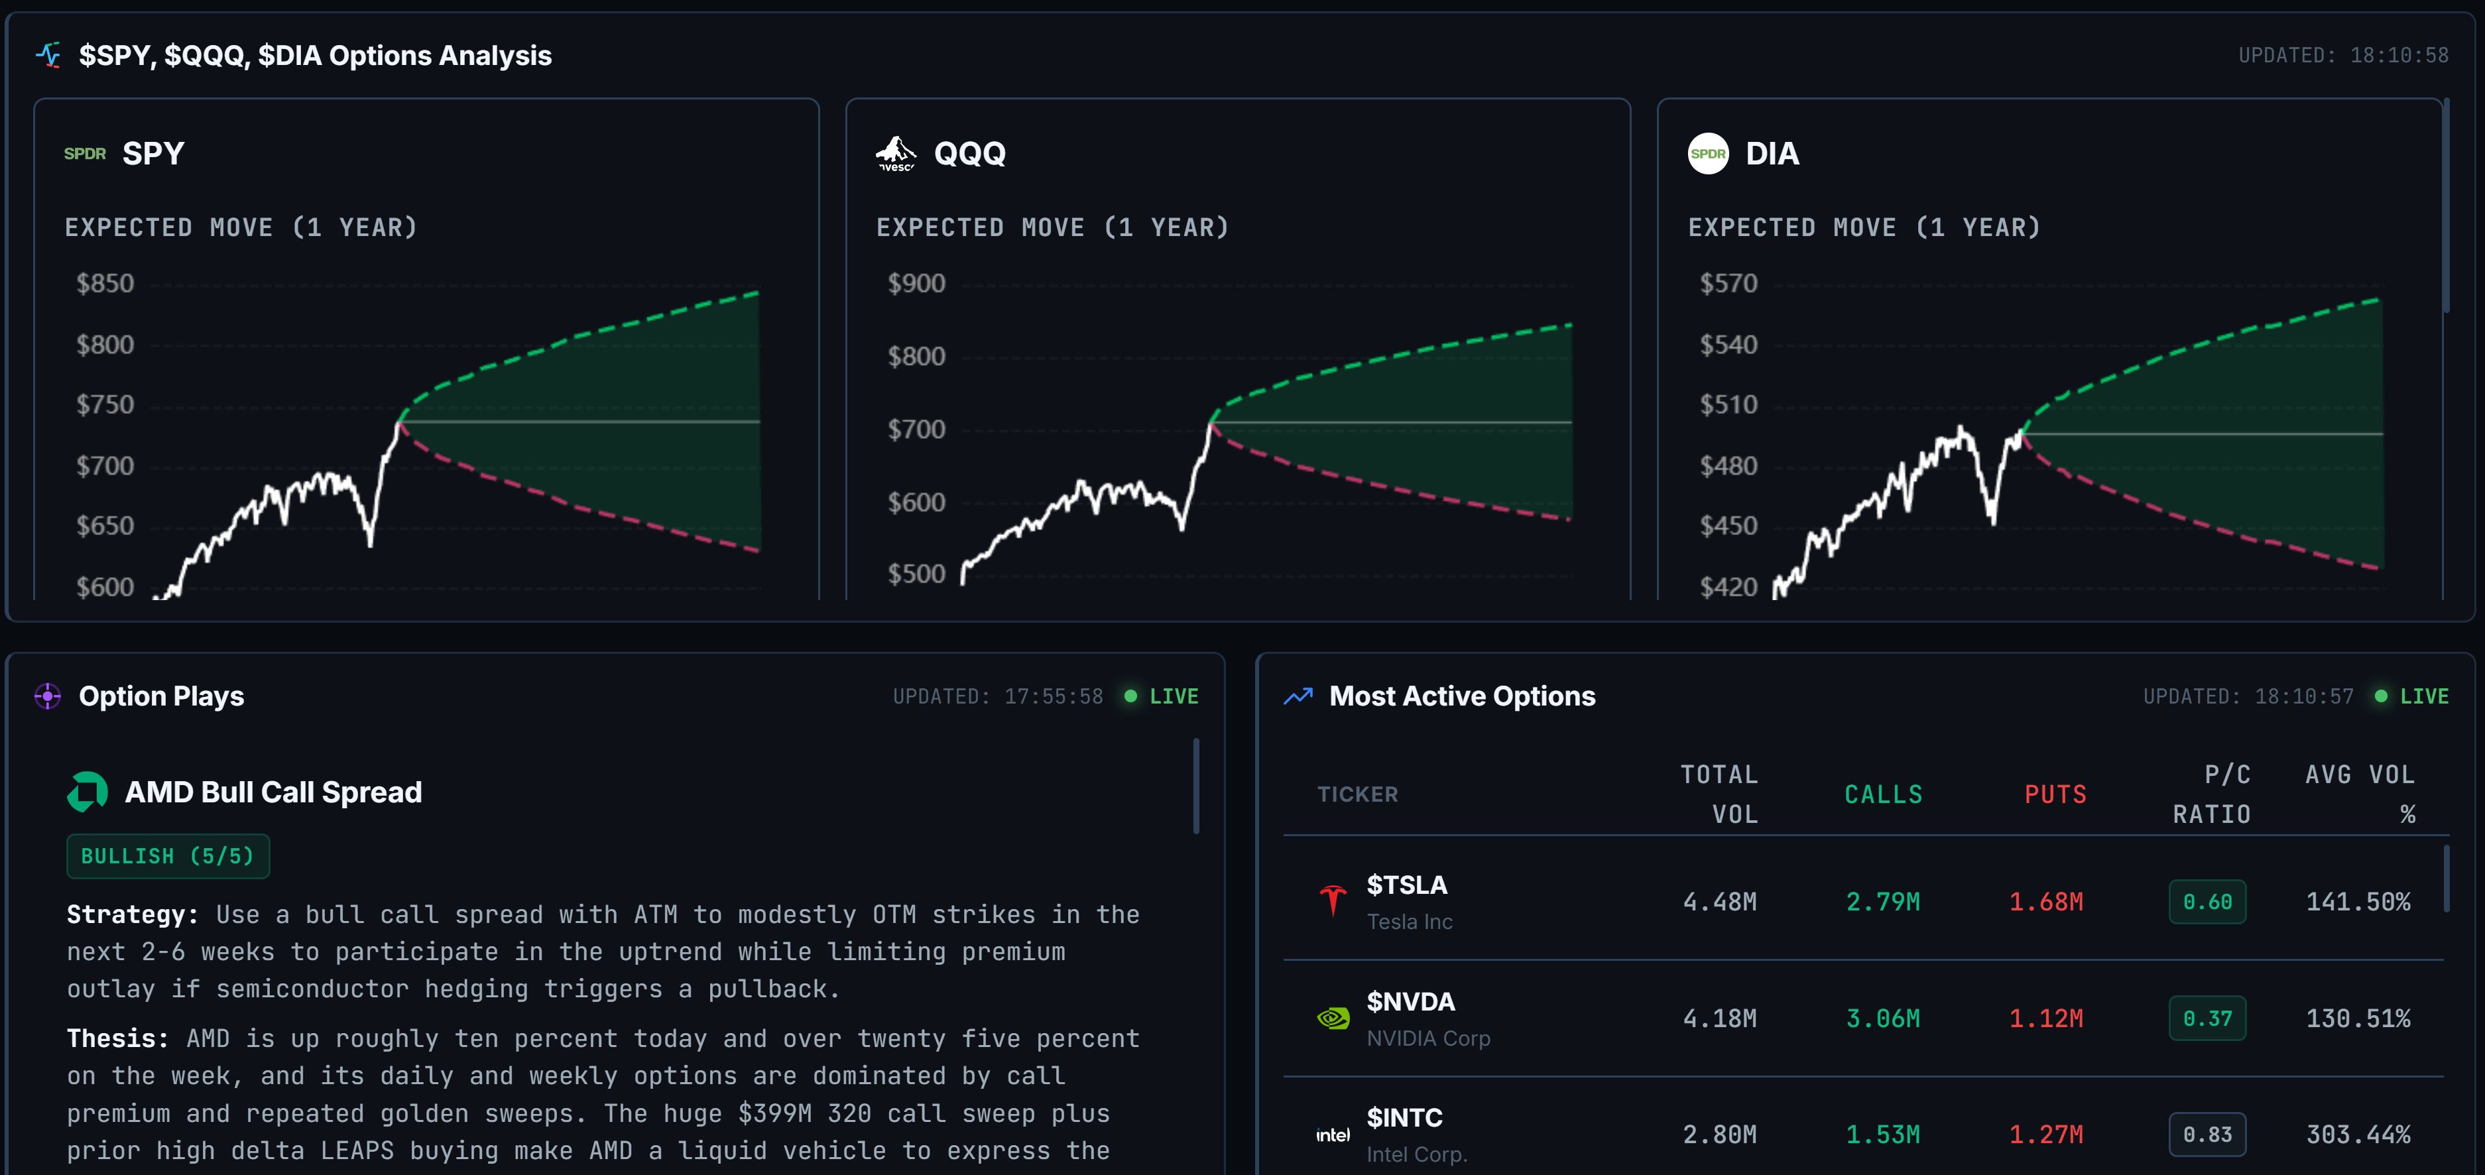Click the UPDATED: 18:10:58 timestamp
This screenshot has width=2485, height=1175.
[2343, 55]
